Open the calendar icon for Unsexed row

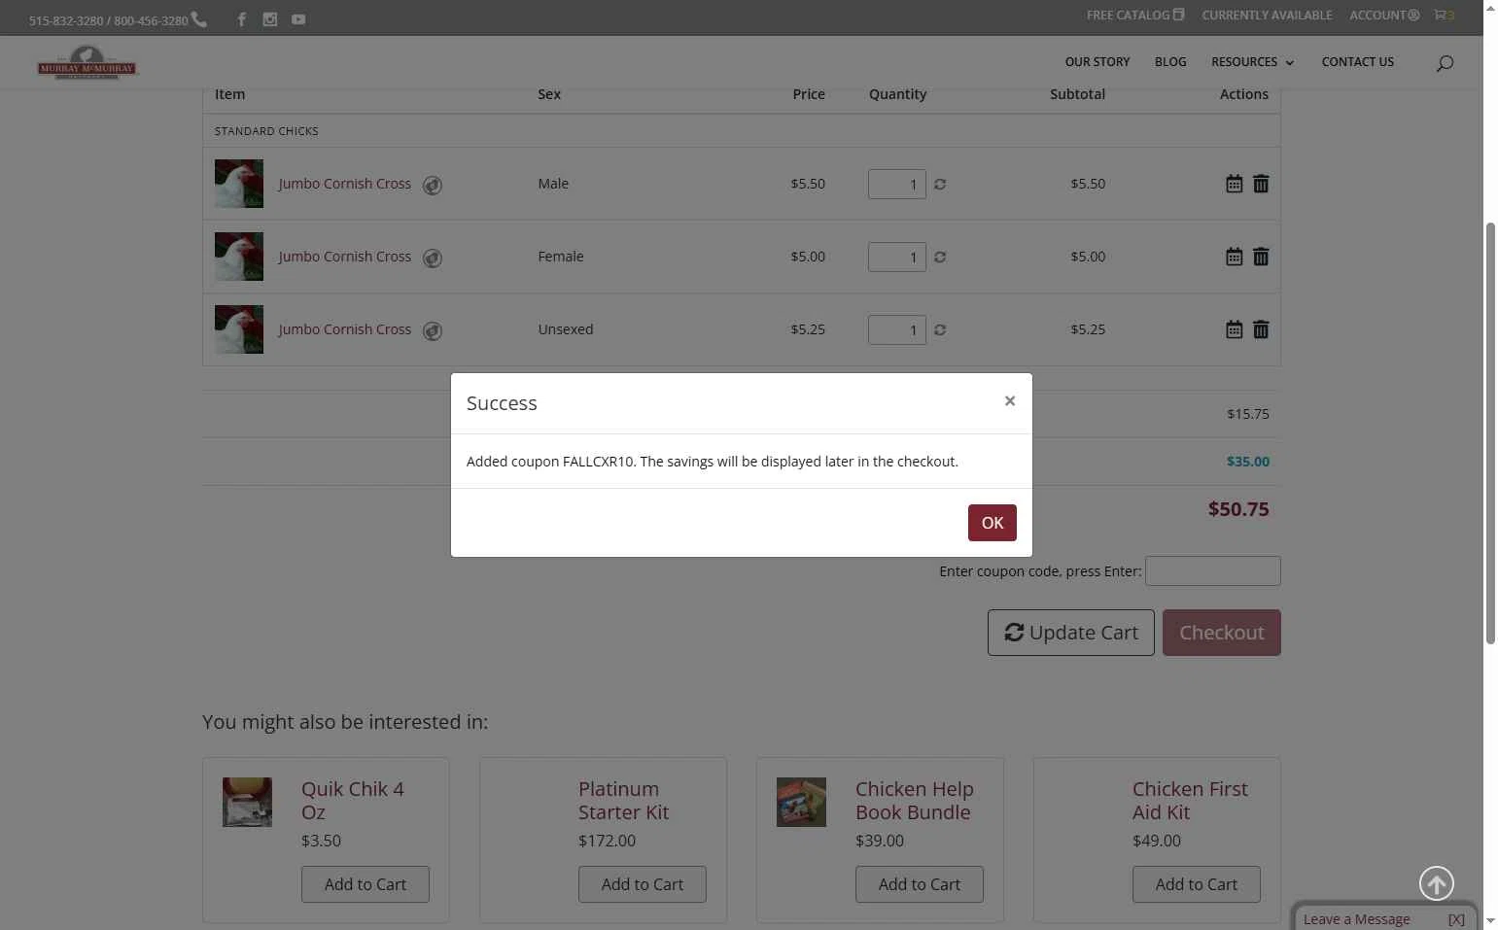point(1234,329)
